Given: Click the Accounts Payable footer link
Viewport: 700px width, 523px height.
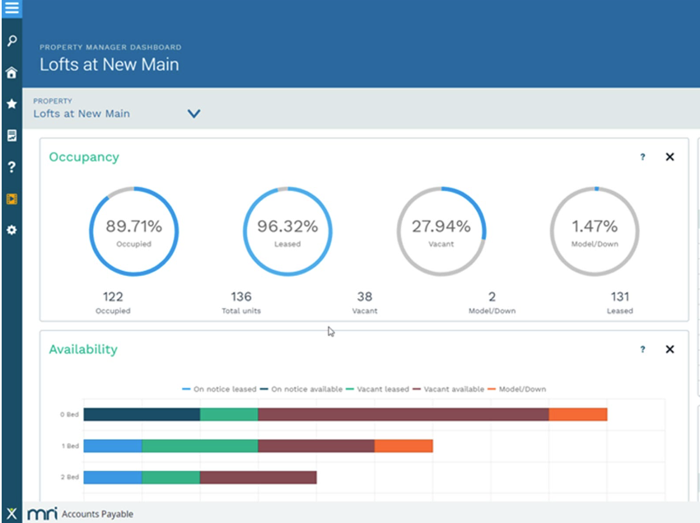Looking at the screenshot, I should [x=98, y=513].
